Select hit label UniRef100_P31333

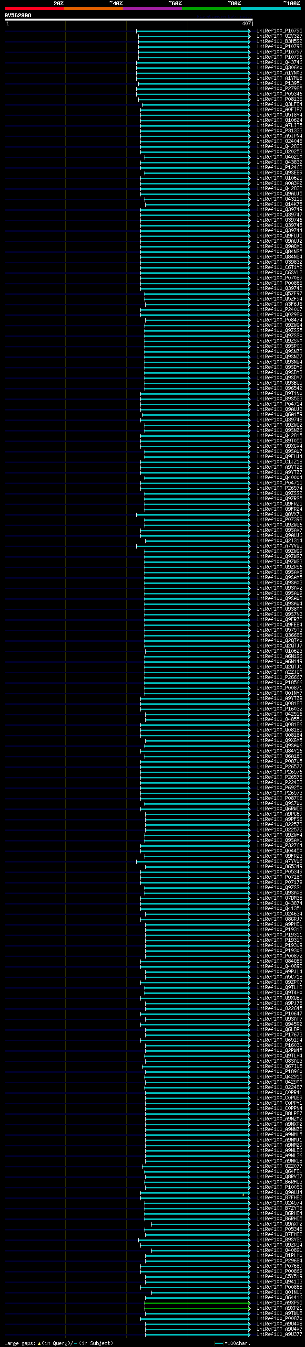[279, 131]
